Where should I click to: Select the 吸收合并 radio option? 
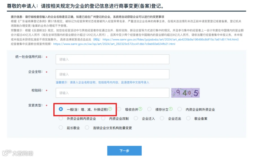coord(119,109)
